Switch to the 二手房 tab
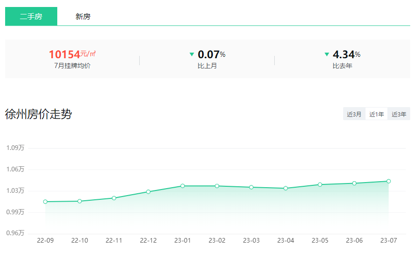This screenshot has width=413, height=258. [x=31, y=16]
